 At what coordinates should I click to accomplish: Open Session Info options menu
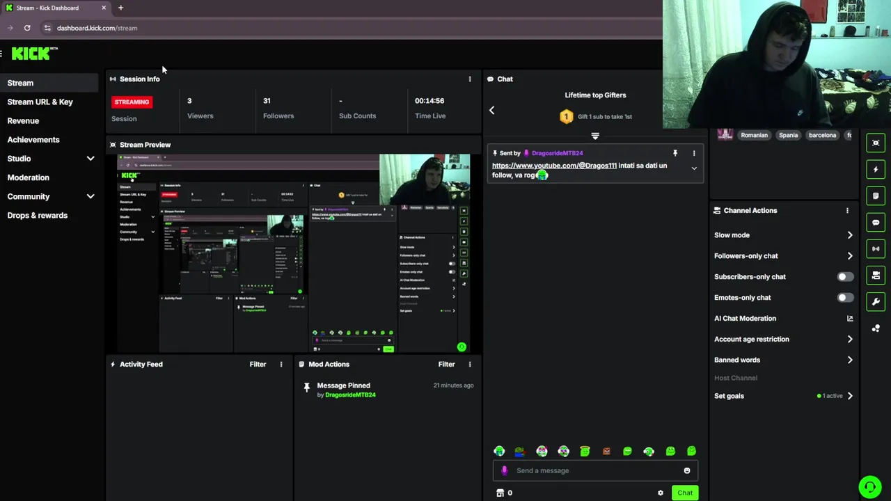coord(470,79)
